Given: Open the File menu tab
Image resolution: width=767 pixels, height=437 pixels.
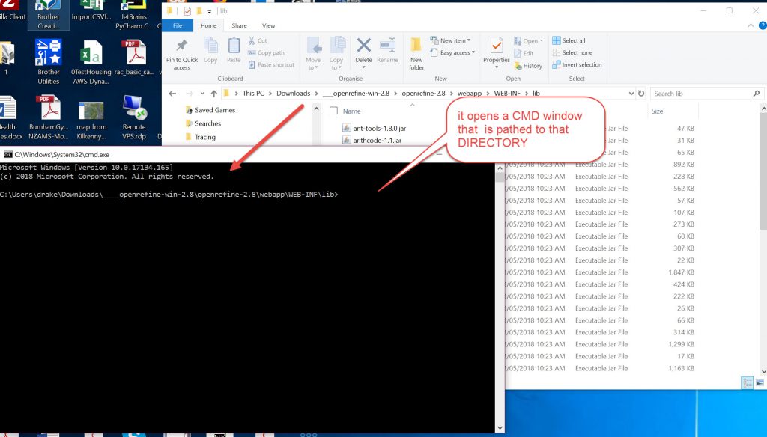Looking at the screenshot, I should coord(178,25).
